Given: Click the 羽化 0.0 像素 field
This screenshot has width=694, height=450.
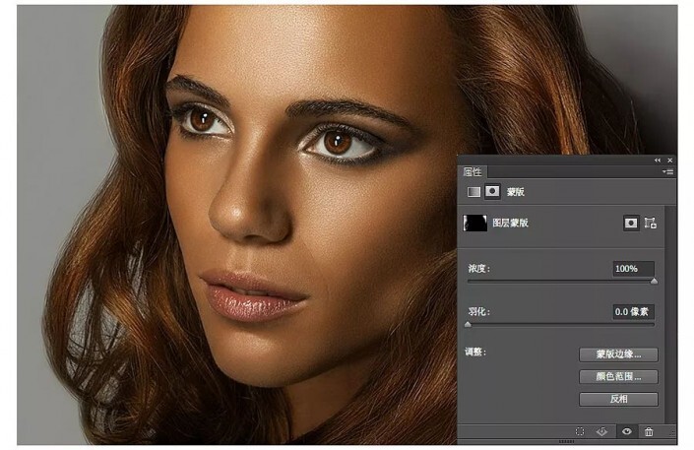Looking at the screenshot, I should (x=633, y=312).
